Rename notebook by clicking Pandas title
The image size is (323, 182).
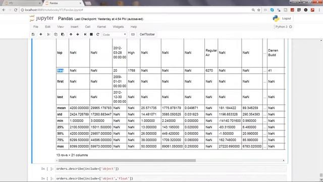tap(66, 19)
